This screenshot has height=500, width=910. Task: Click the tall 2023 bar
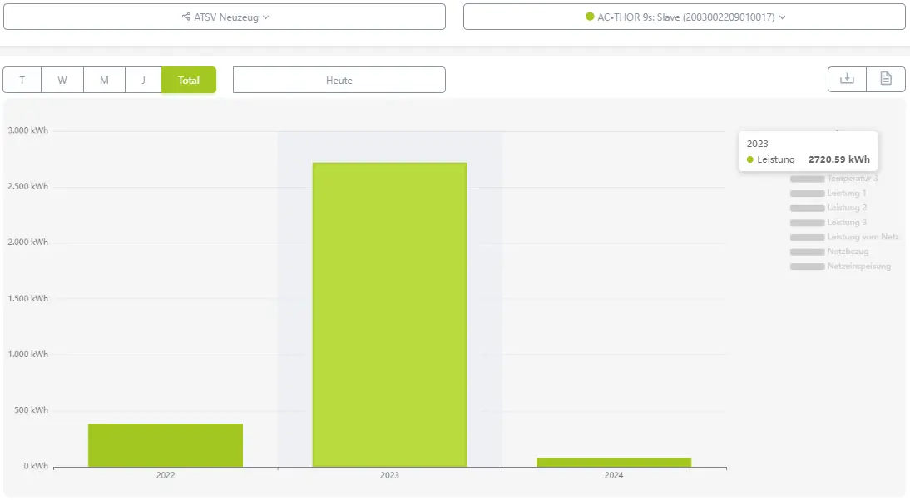[389, 315]
